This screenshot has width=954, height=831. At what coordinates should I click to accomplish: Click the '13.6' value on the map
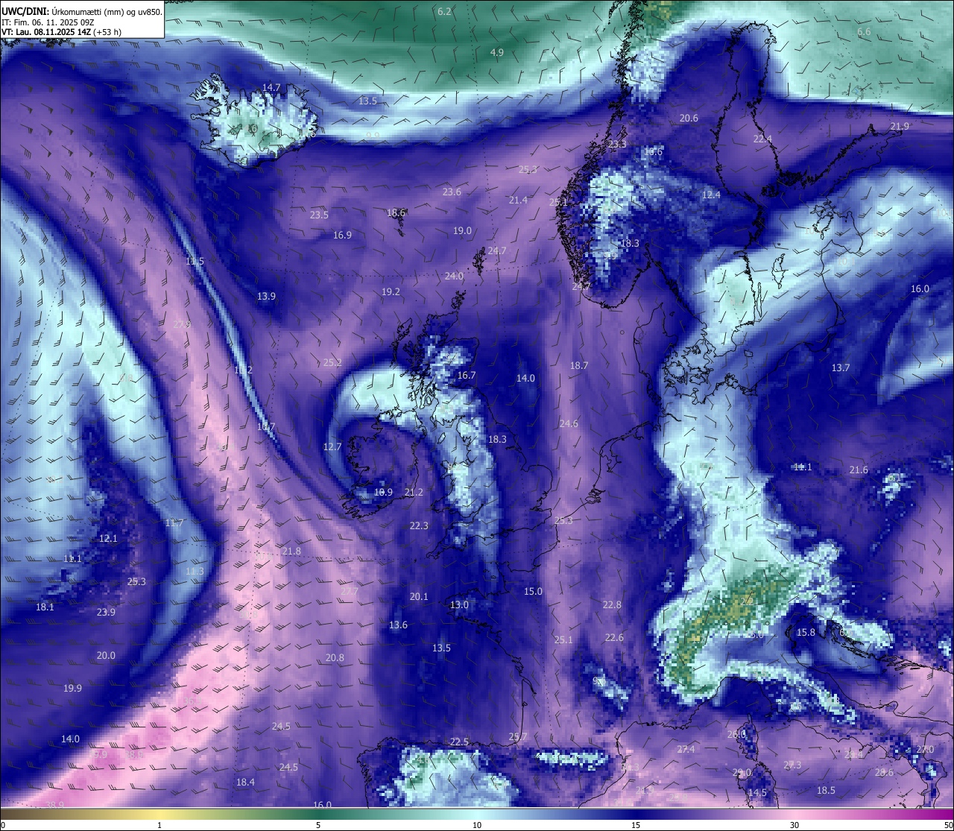coord(398,625)
